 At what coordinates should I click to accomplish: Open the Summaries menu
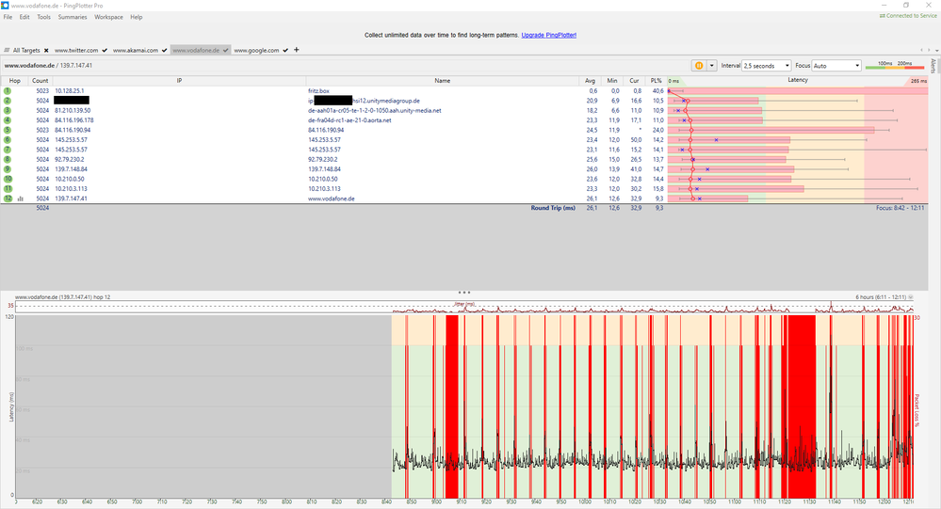(73, 17)
